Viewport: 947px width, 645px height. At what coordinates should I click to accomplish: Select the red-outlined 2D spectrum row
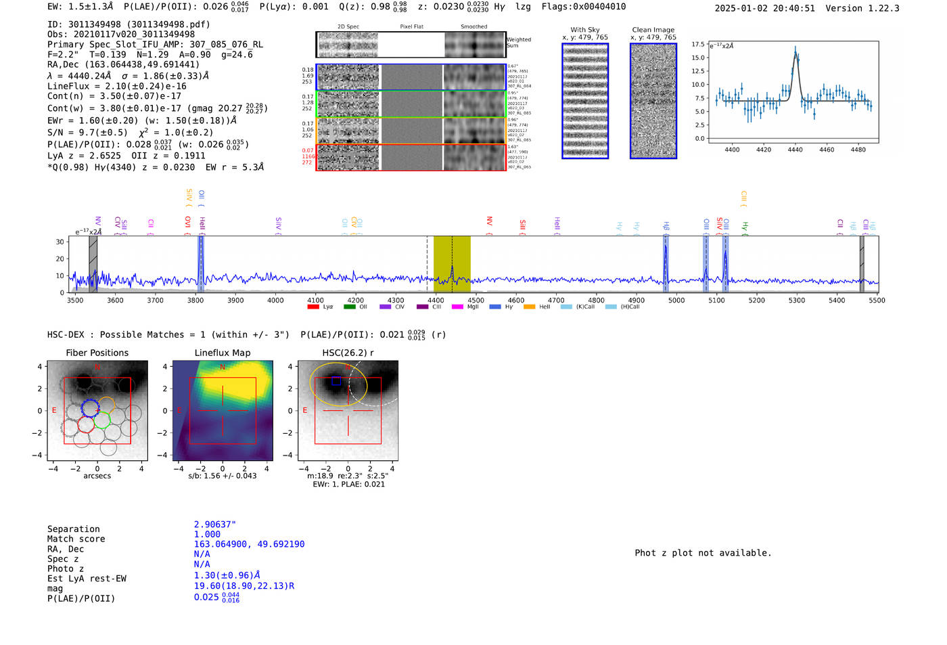(411, 157)
